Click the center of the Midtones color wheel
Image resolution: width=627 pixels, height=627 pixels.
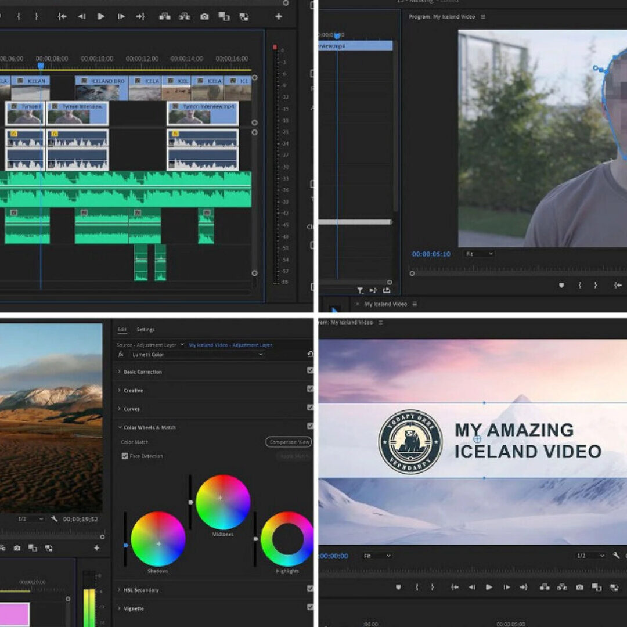tap(223, 502)
